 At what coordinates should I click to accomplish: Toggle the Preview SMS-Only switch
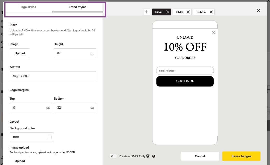pyautogui.click(x=113, y=156)
